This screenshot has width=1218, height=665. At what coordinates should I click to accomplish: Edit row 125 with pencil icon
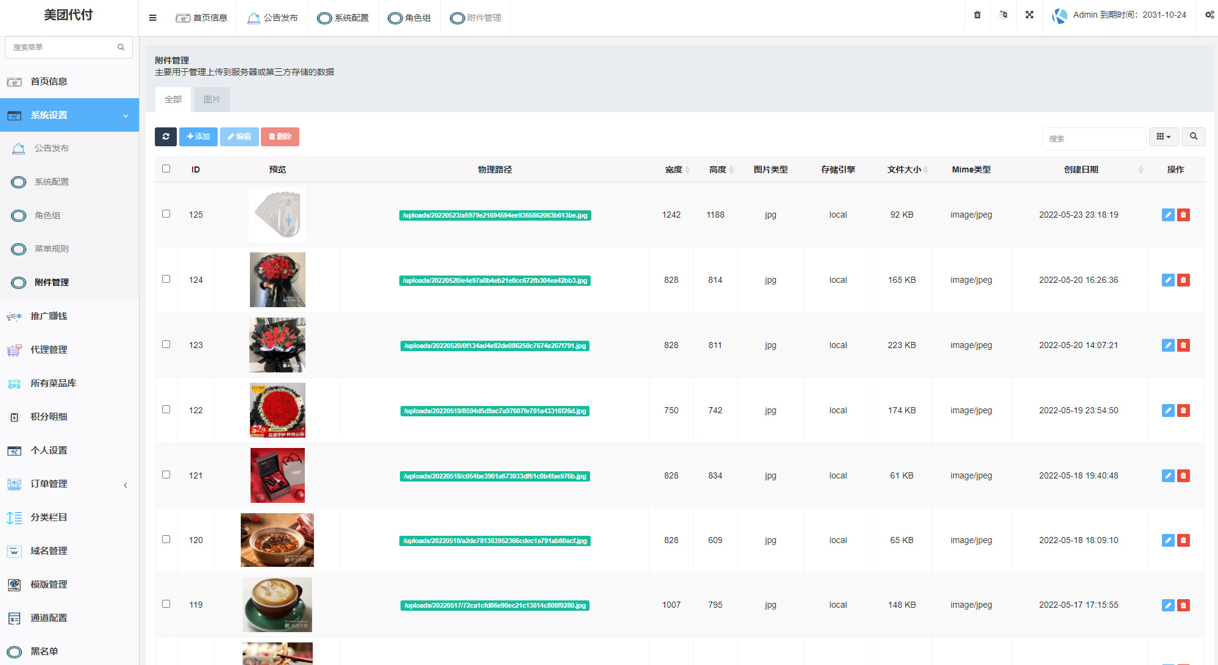pyautogui.click(x=1168, y=215)
